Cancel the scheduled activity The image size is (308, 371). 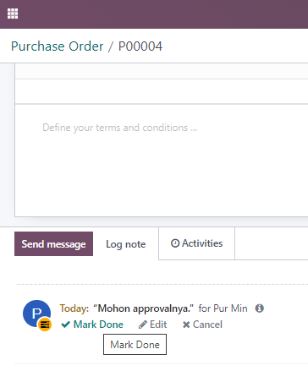point(202,325)
